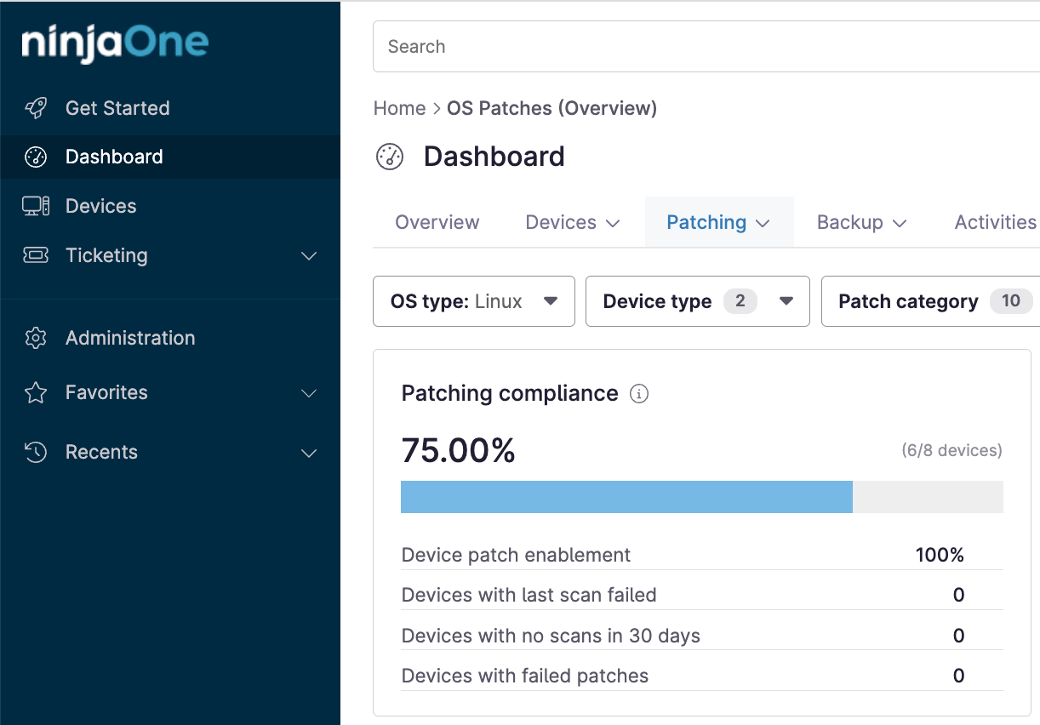Expand the Recents section chevron

310,453
